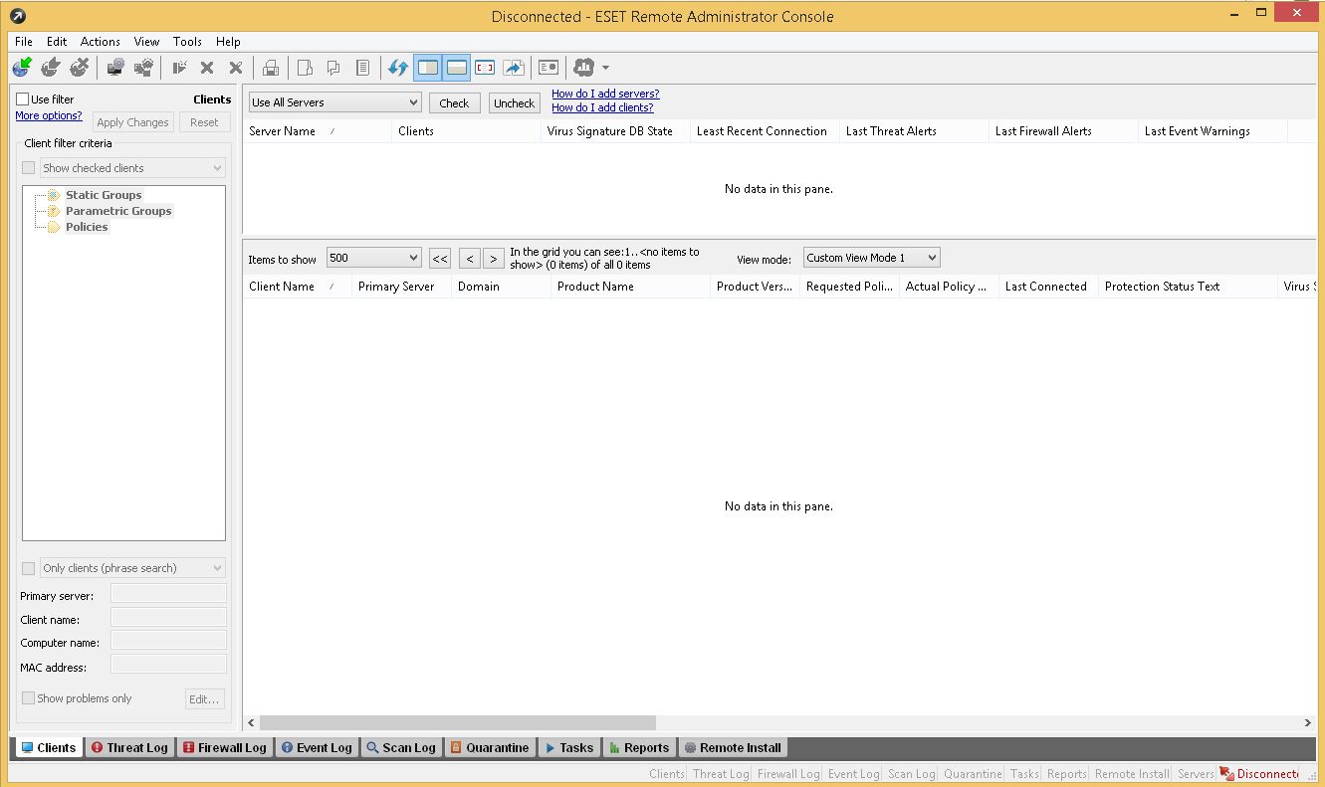Switch to the Tasks tab
This screenshot has height=787, width=1325.
[x=568, y=747]
